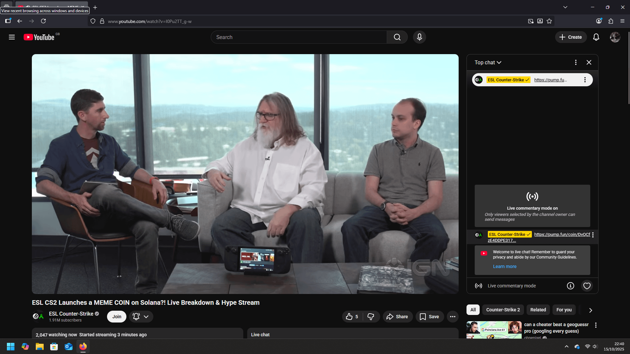
Task: Share the video
Action: [397, 317]
